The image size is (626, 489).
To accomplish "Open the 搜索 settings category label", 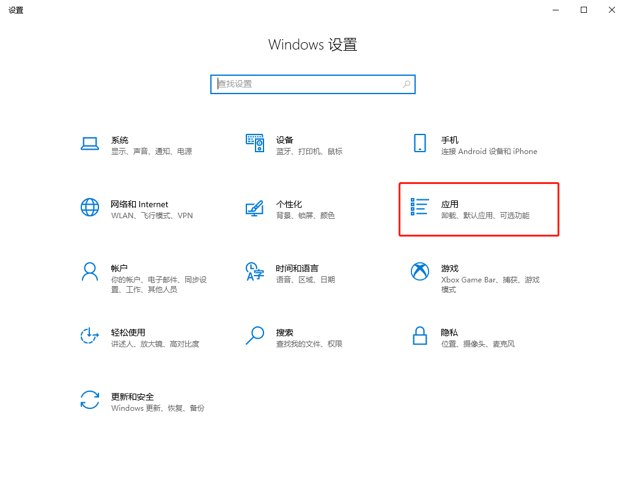I will [284, 333].
